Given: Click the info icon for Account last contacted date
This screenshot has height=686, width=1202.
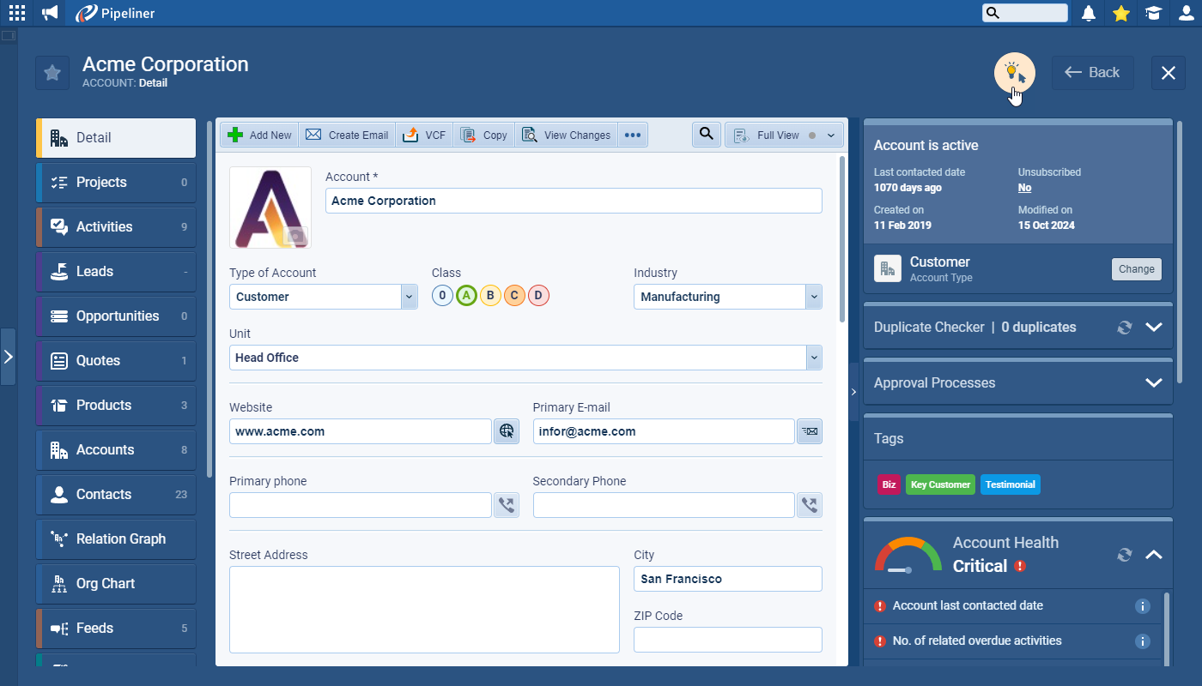Looking at the screenshot, I should coord(1142,606).
